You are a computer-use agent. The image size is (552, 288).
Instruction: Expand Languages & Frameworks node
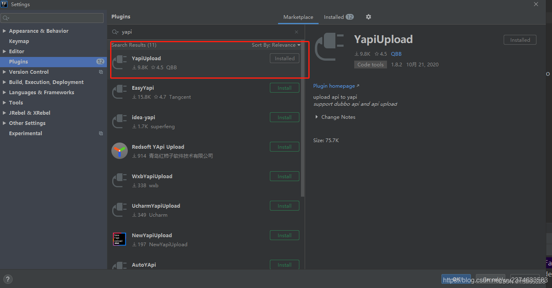pyautogui.click(x=5, y=93)
